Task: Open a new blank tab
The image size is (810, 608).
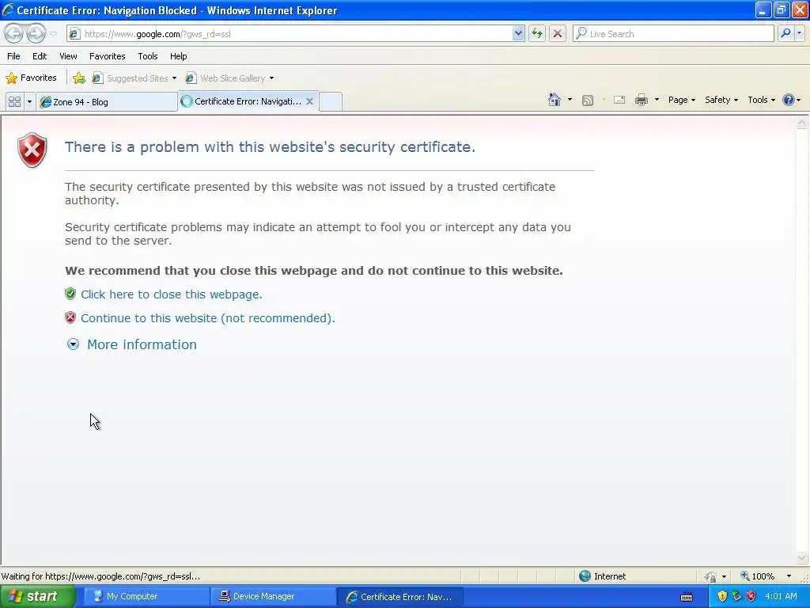Action: coord(331,102)
